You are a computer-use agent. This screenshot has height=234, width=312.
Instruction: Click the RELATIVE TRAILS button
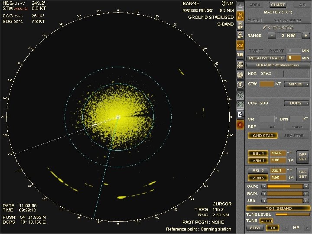[266, 58]
